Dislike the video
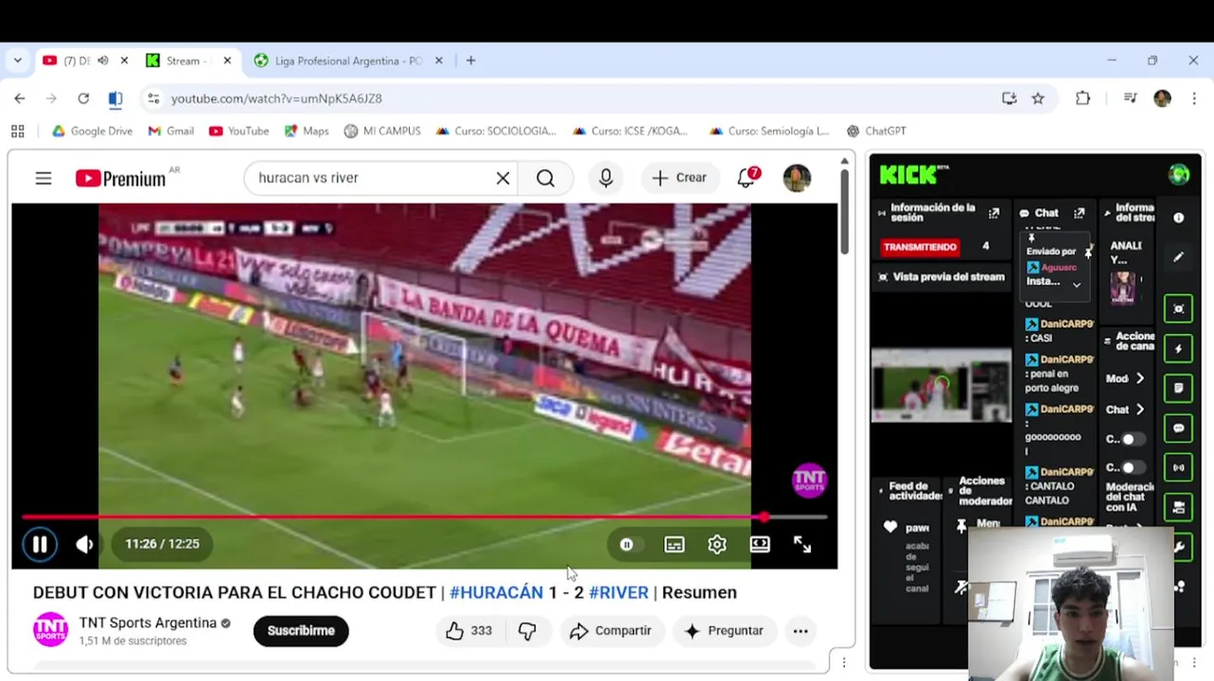 (x=528, y=631)
